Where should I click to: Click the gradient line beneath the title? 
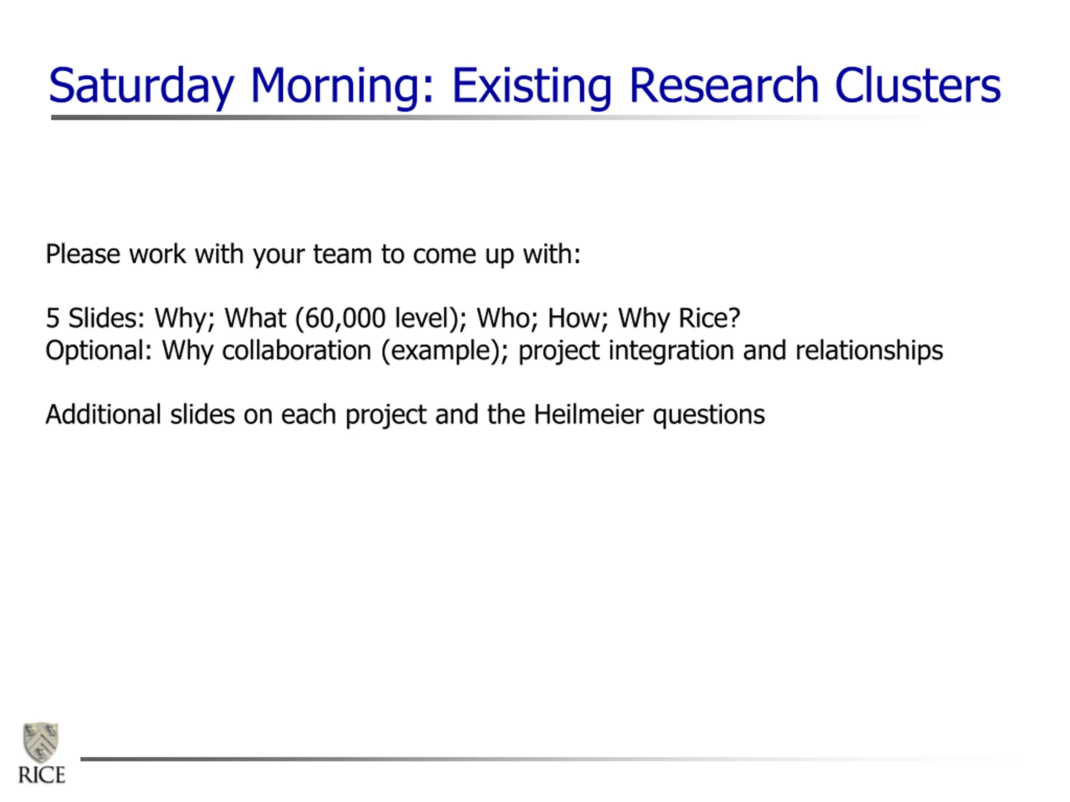pos(526,117)
